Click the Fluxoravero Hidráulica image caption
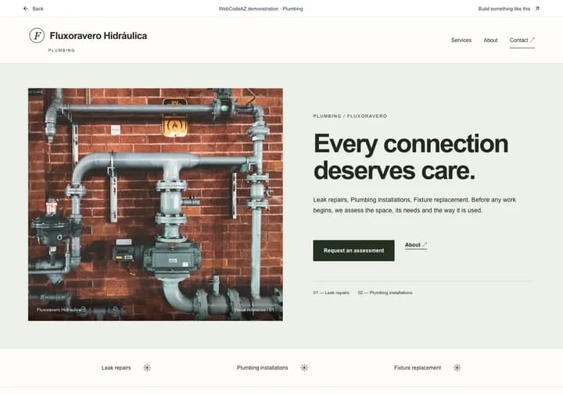Viewport: 563px width, 395px height. click(x=59, y=310)
